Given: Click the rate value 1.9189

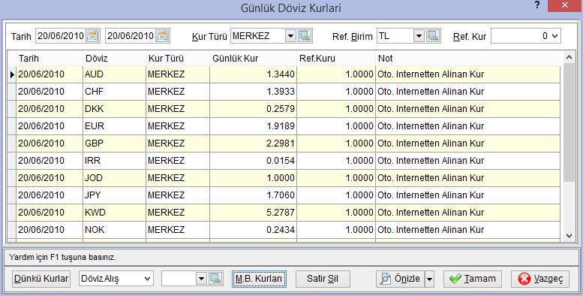Looking at the screenshot, I should pyautogui.click(x=281, y=126).
